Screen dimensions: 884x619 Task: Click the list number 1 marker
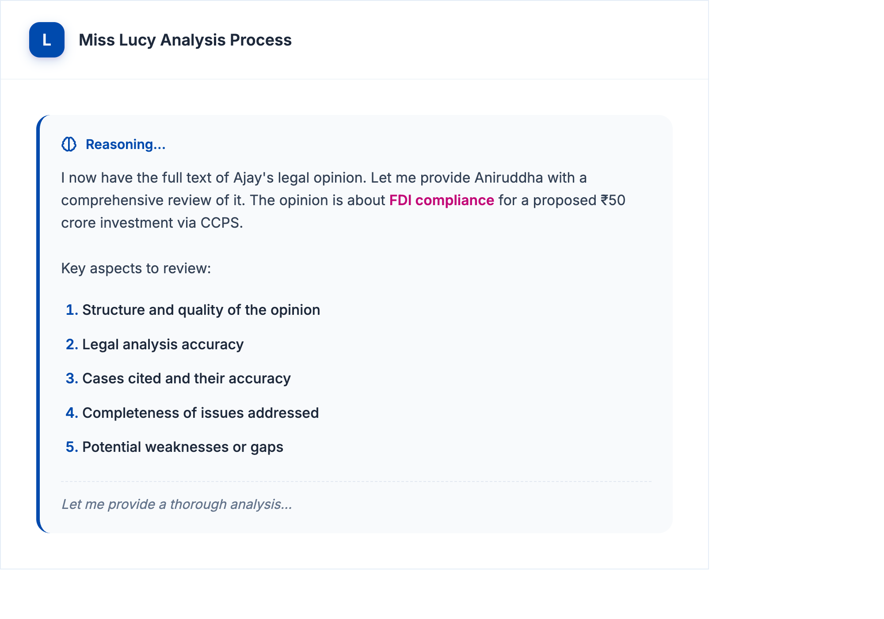72,310
